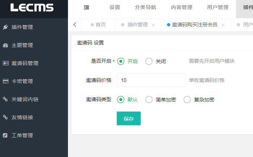Click the link icon beside 关键词内链
This screenshot has width=253, height=157.
click(5, 99)
